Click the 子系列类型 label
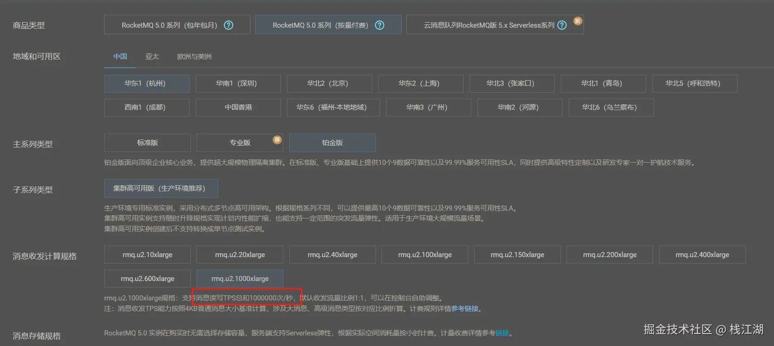 click(32, 190)
